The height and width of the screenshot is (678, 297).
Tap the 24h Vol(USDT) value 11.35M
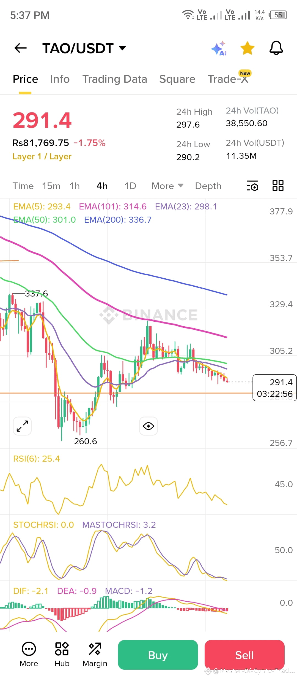241,156
